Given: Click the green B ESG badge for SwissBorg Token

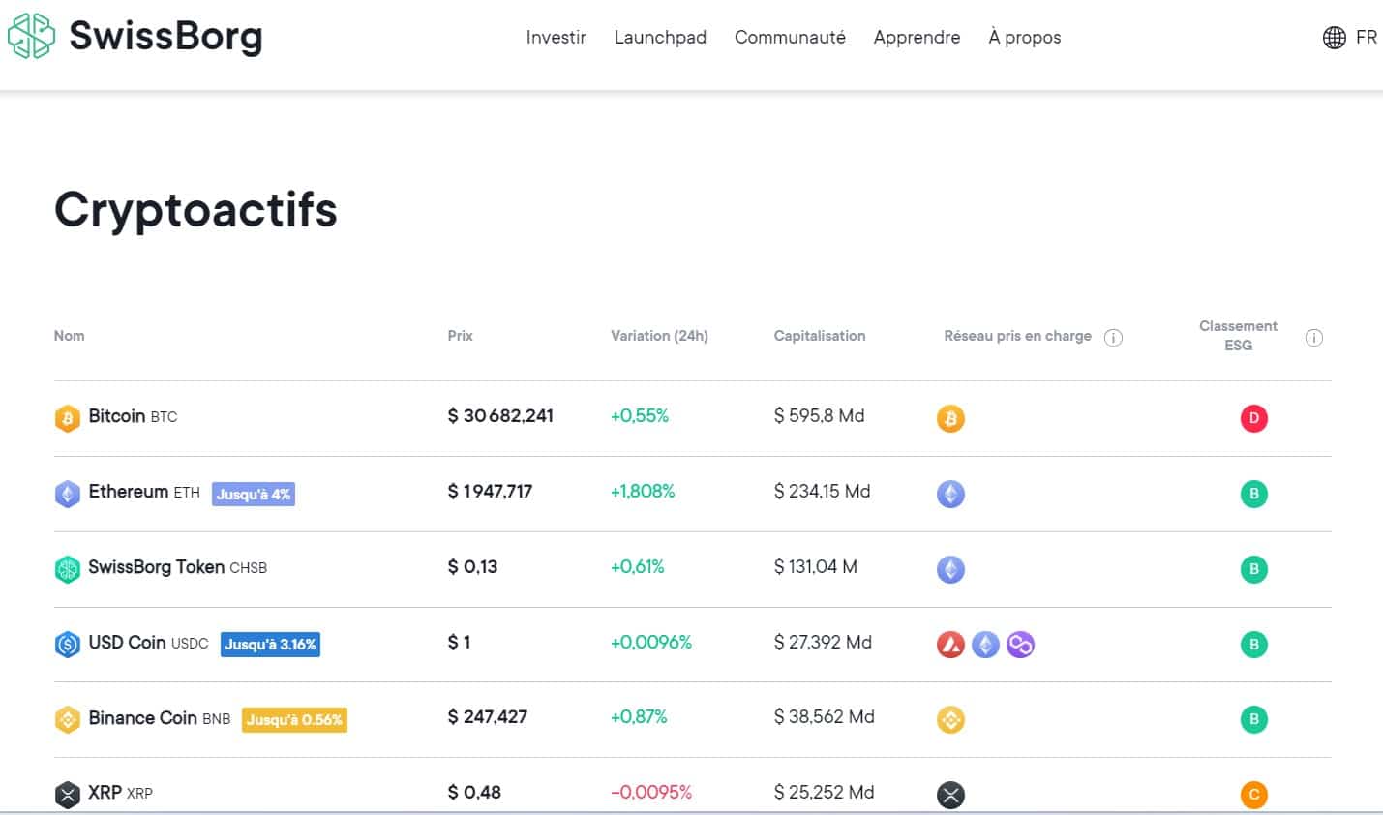Looking at the screenshot, I should click(x=1253, y=569).
